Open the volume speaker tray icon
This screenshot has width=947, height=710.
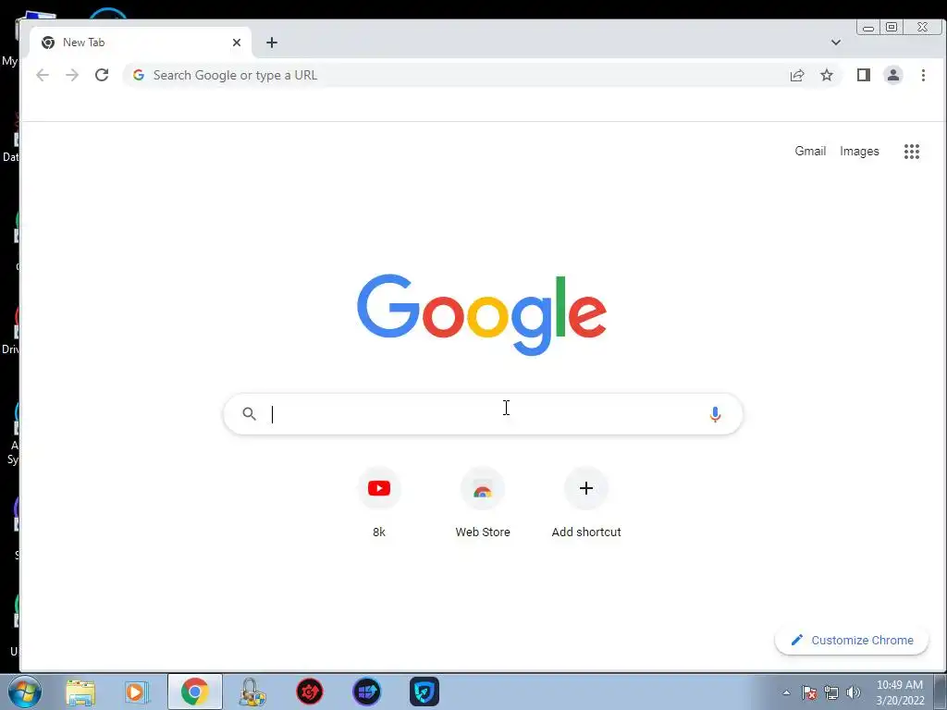click(854, 692)
